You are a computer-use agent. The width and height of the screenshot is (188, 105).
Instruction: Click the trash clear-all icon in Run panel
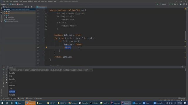tap(6, 82)
